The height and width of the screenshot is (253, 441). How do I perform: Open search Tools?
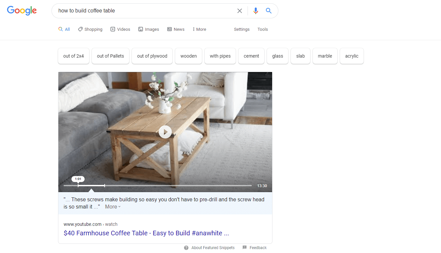pos(263,29)
